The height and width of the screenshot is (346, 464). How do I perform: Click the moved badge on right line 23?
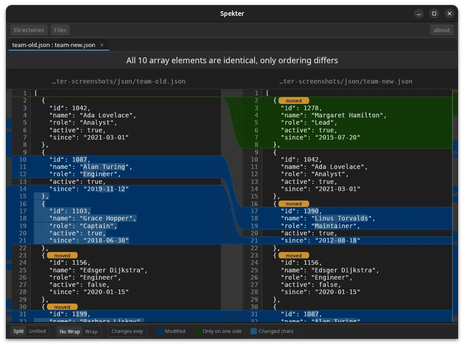[293, 256]
